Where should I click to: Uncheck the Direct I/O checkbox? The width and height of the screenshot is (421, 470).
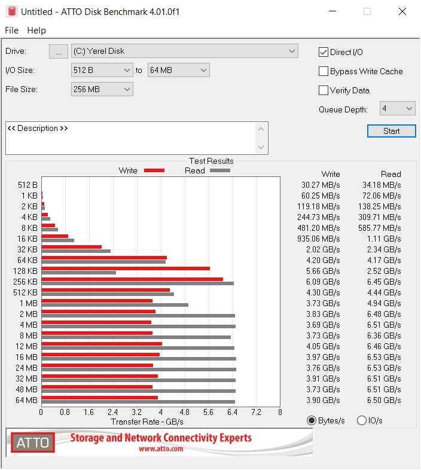click(324, 52)
